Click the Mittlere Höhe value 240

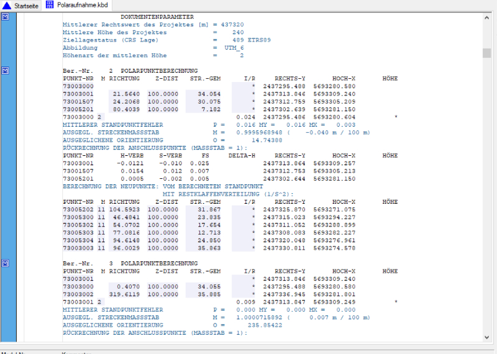click(237, 32)
